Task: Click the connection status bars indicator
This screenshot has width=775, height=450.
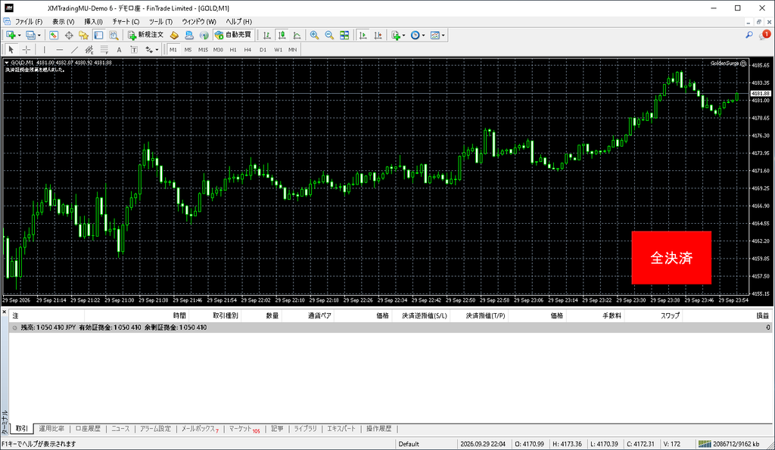Action: point(705,444)
